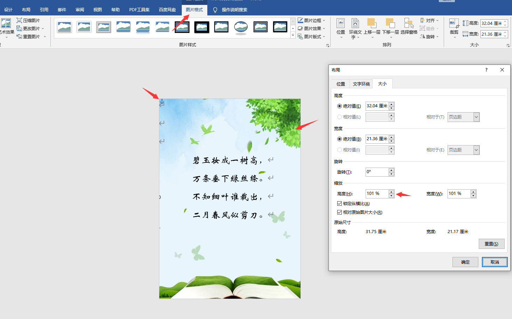This screenshot has height=319, width=512.
Task: Open 选择窗格 selection pane
Action: [x=409, y=23]
